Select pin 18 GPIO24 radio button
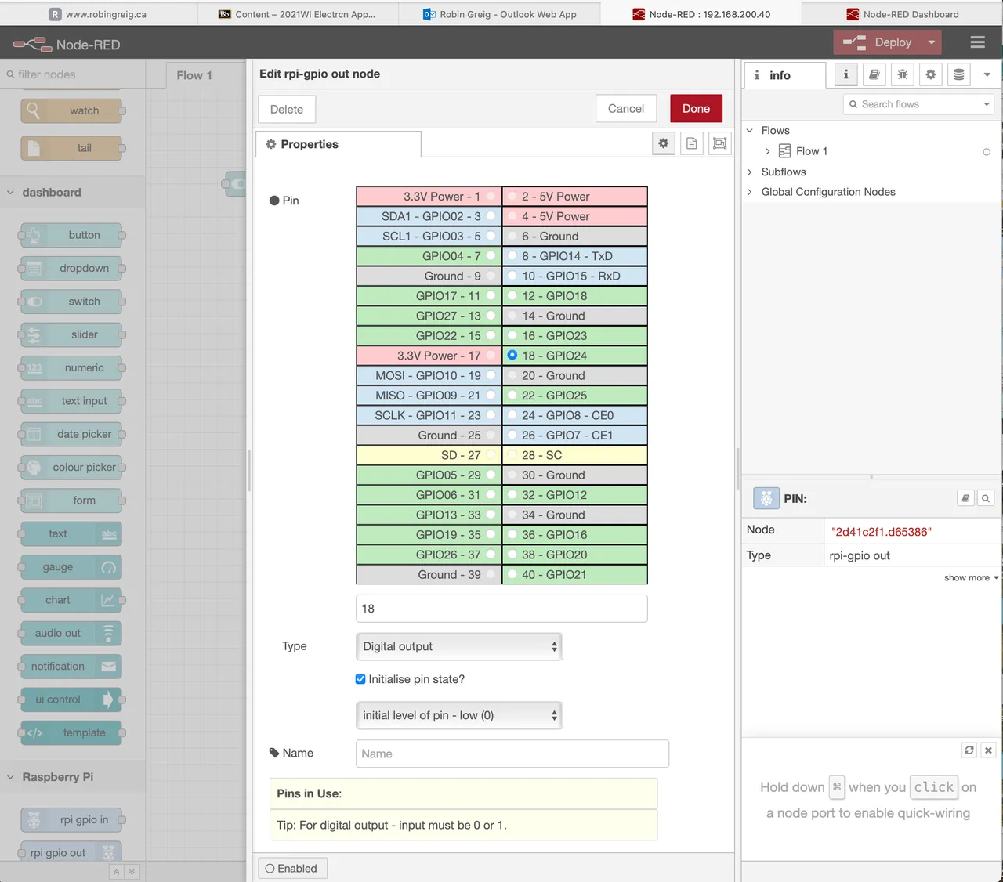The width and height of the screenshot is (1003, 882). 512,356
